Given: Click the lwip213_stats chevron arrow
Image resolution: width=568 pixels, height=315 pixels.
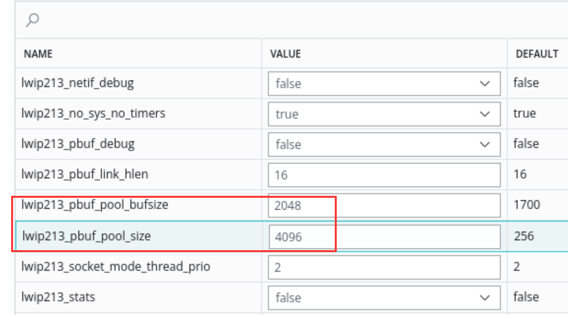Looking at the screenshot, I should [485, 298].
